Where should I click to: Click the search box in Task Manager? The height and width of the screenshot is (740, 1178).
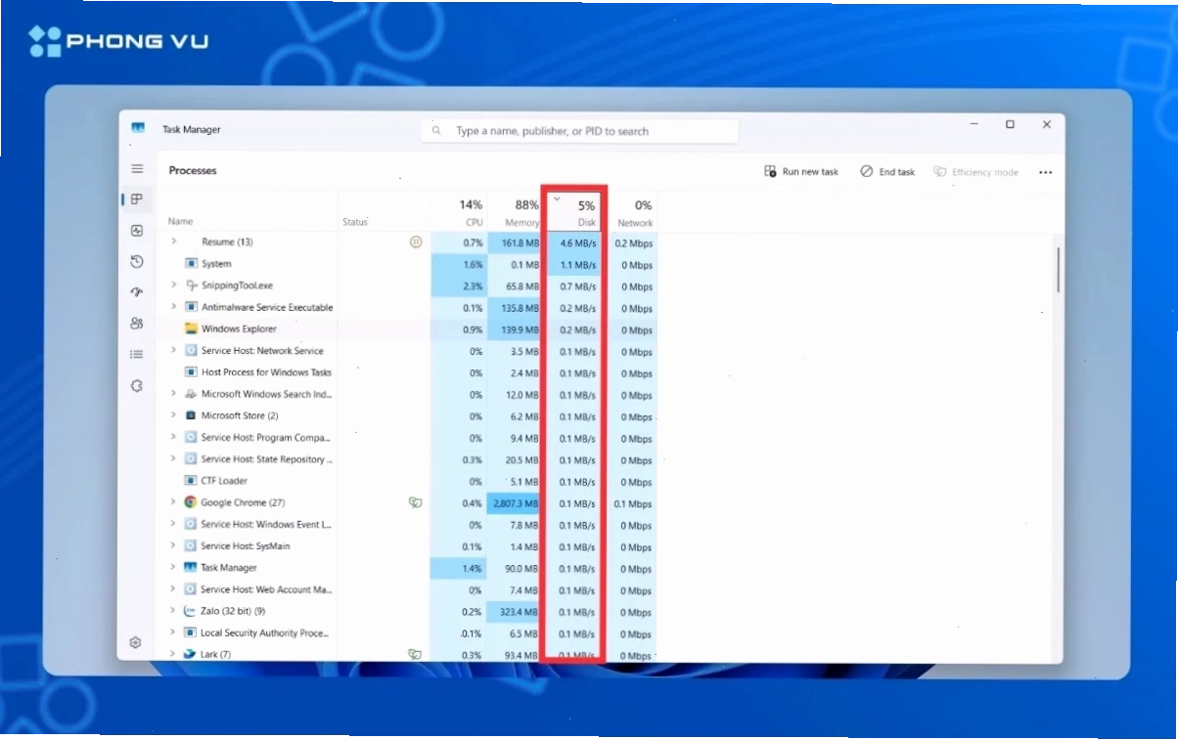click(579, 131)
